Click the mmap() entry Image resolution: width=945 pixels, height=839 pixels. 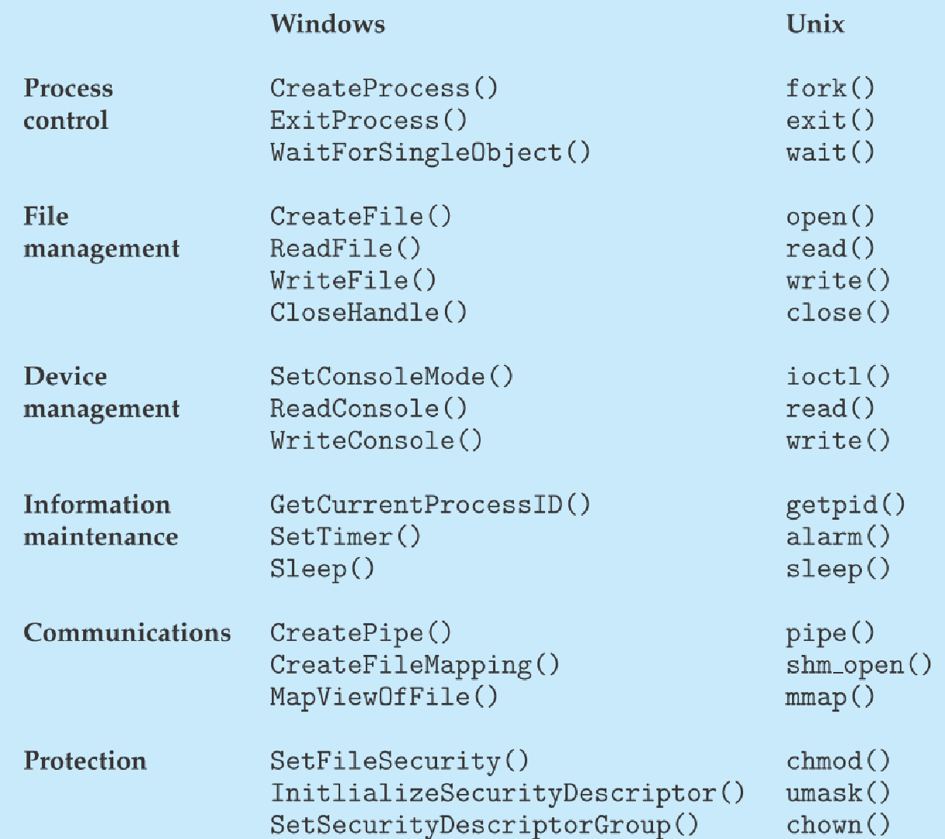coord(830,698)
